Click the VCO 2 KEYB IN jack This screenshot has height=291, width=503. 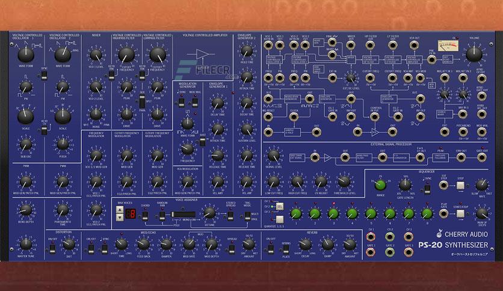[294, 45]
